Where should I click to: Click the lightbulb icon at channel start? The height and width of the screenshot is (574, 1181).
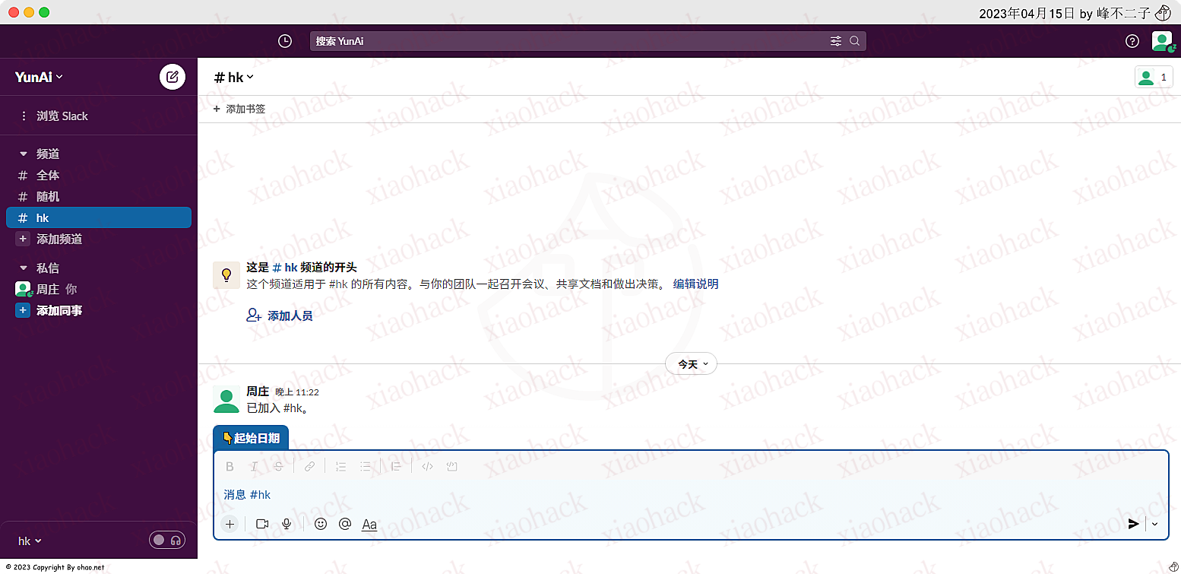[226, 275]
